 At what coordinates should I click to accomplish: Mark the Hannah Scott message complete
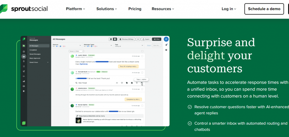tap(132, 83)
